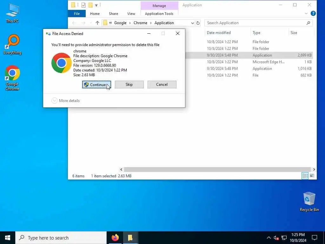Screen dimensions: 325x244
Task: Click Google in the breadcrumb path
Action: 120,23
